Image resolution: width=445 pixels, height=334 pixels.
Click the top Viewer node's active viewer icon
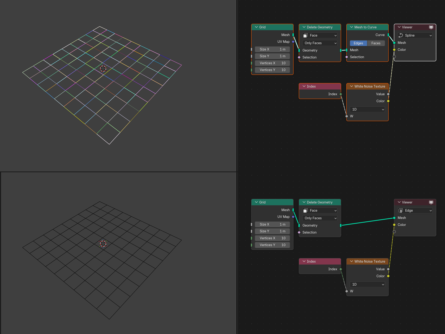click(x=431, y=27)
